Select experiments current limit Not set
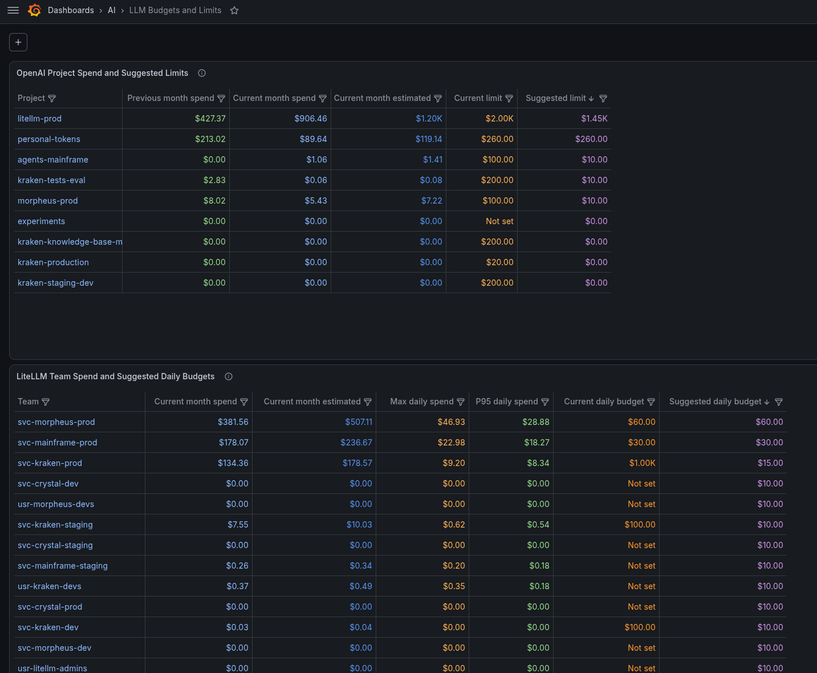This screenshot has height=673, width=817. point(499,221)
